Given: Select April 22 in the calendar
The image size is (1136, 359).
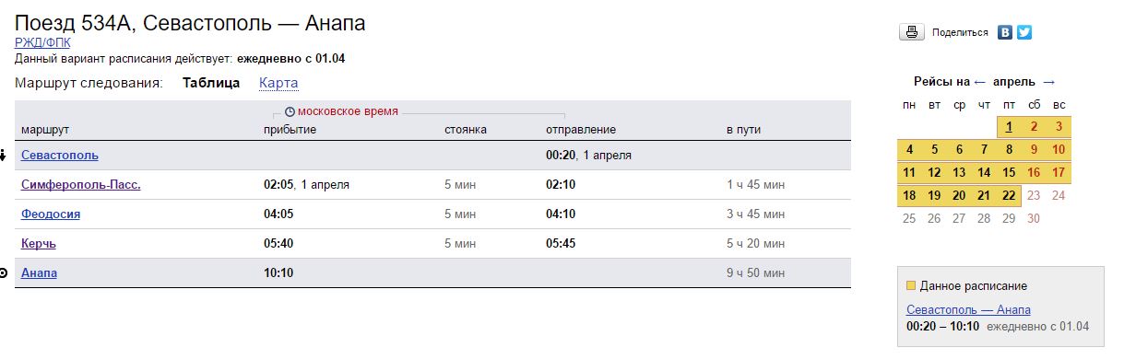Looking at the screenshot, I should [x=1010, y=195].
